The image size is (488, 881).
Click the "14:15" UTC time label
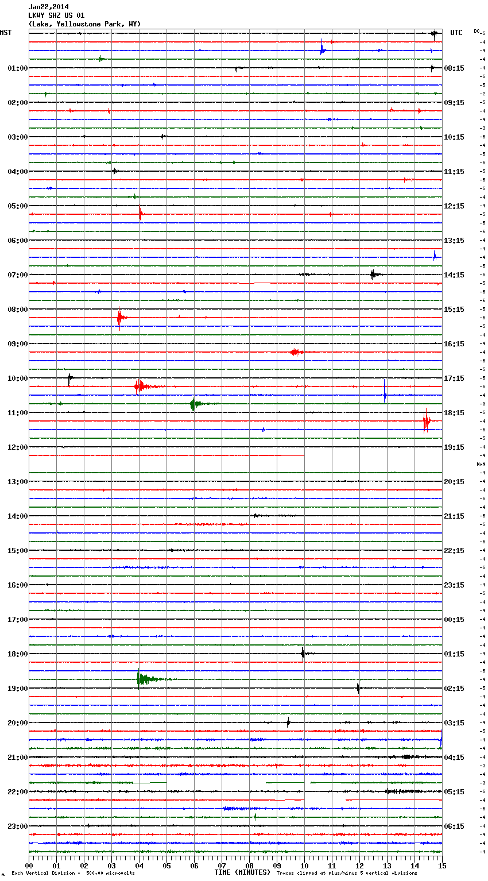[454, 275]
